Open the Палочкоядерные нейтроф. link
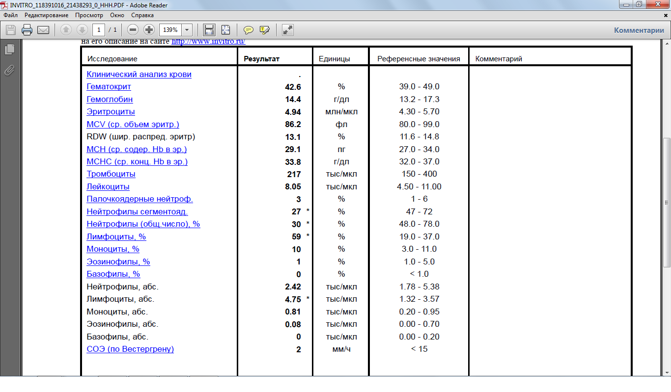 pos(140,199)
